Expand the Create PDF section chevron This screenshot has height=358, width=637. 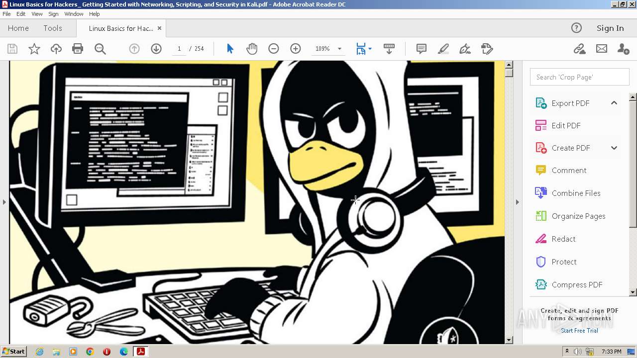point(614,148)
